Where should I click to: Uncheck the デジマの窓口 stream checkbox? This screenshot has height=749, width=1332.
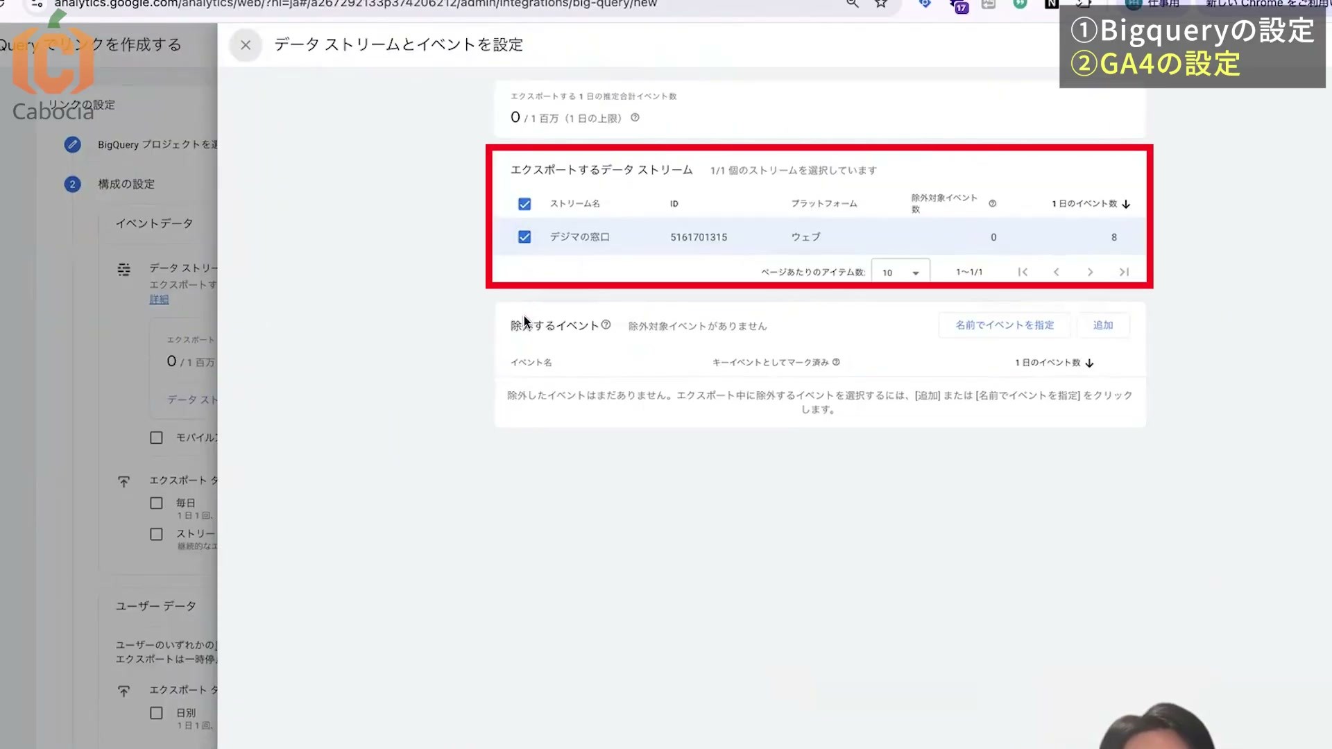click(x=524, y=237)
